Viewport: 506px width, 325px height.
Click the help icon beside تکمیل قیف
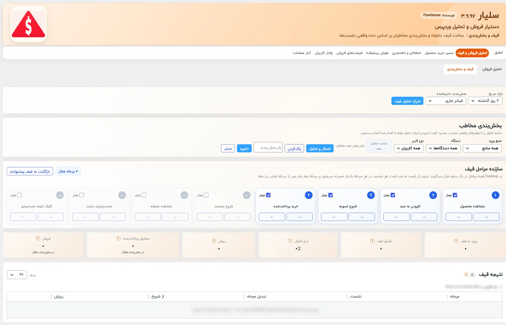click(x=372, y=241)
